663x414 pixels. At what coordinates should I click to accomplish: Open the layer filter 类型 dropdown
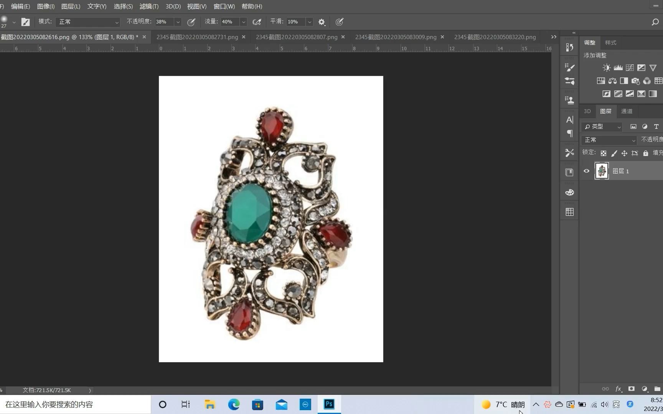[x=602, y=127]
